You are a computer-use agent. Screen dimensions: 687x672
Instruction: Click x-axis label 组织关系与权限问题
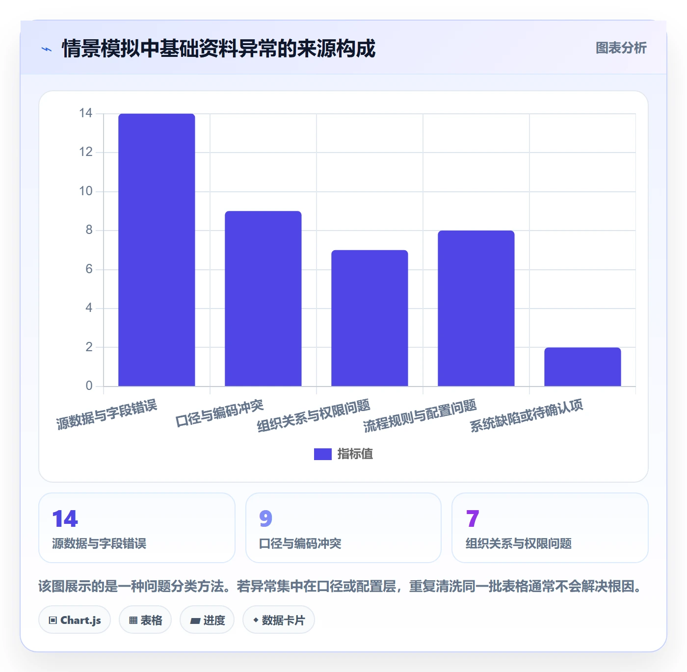[x=314, y=416]
